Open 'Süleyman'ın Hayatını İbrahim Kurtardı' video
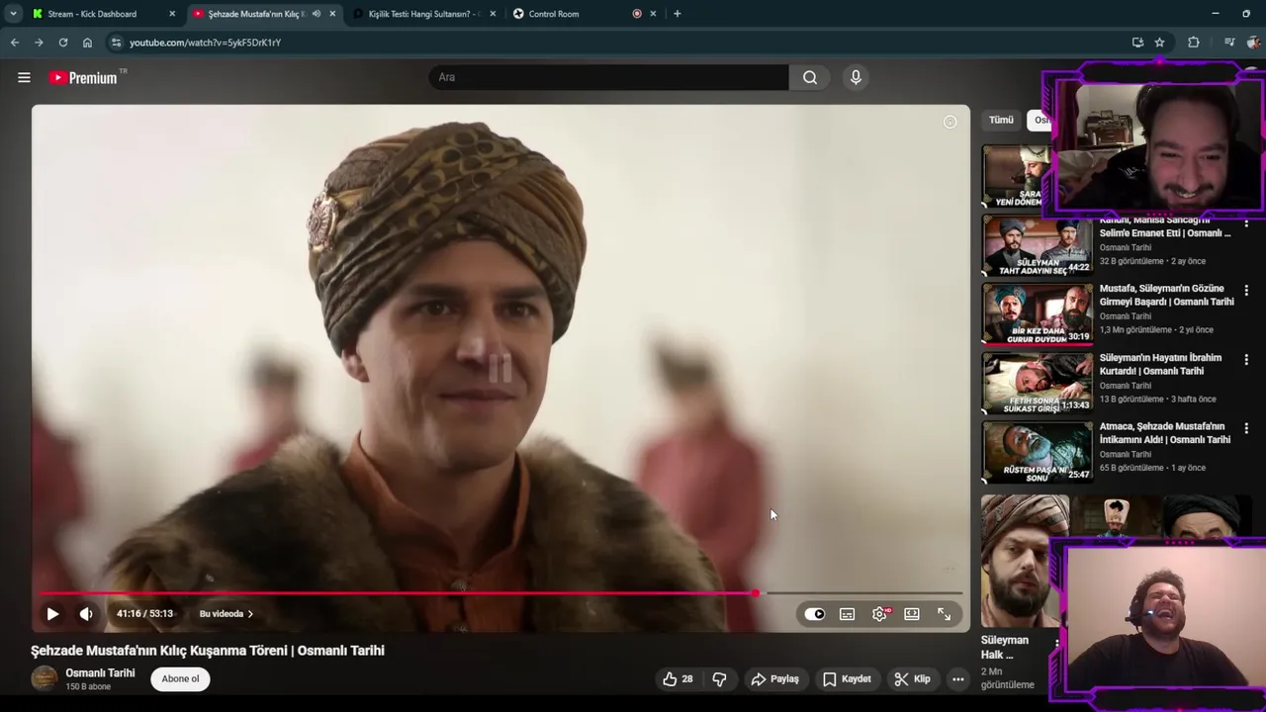This screenshot has height=712, width=1266. (1161, 364)
